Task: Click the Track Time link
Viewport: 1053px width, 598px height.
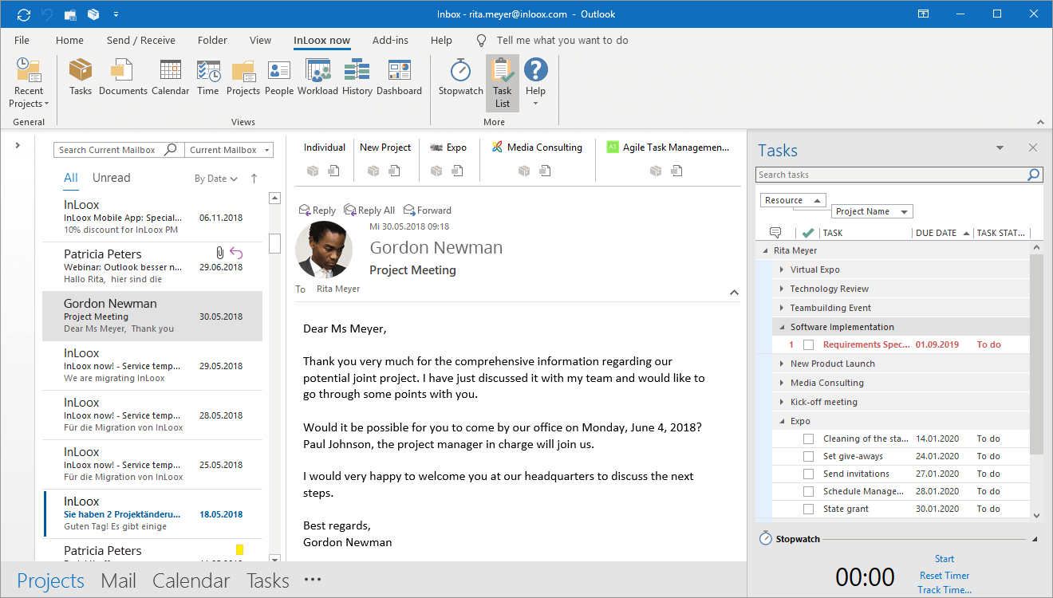Action: pyautogui.click(x=945, y=590)
